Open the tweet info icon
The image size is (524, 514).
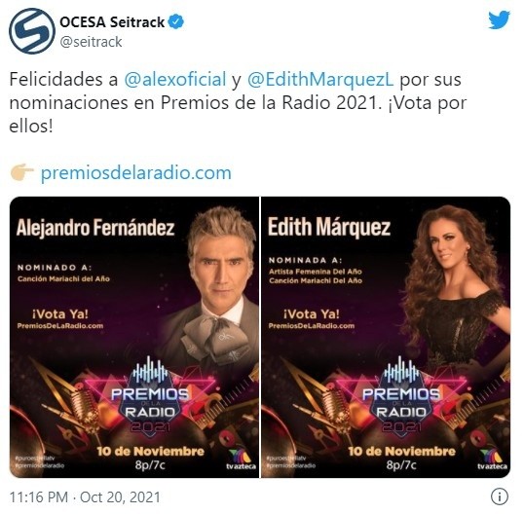pyautogui.click(x=500, y=497)
